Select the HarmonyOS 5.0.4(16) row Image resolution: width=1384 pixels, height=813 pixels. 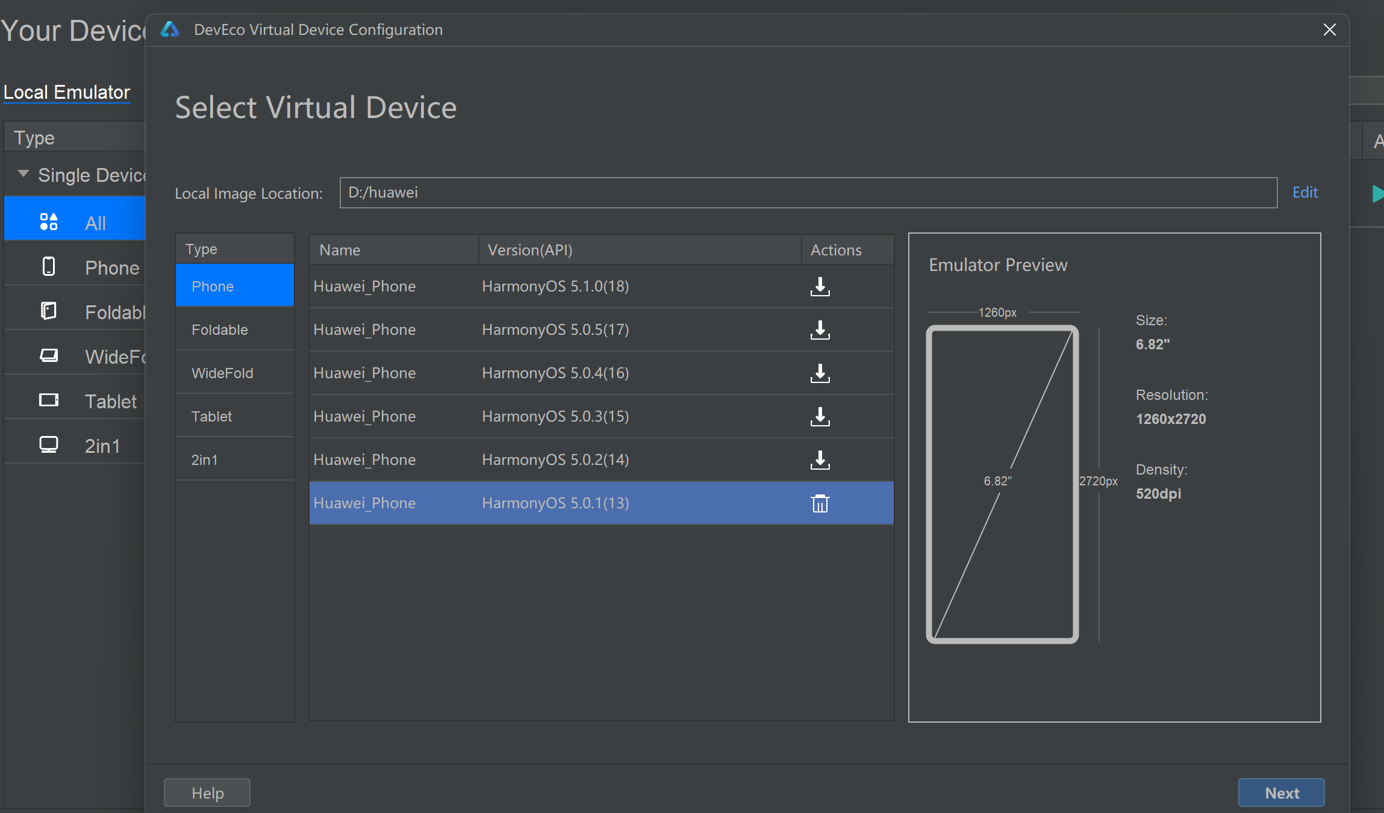click(554, 373)
